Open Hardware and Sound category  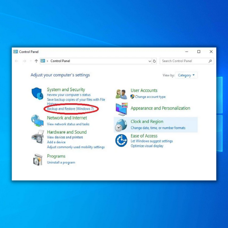[x=67, y=132]
